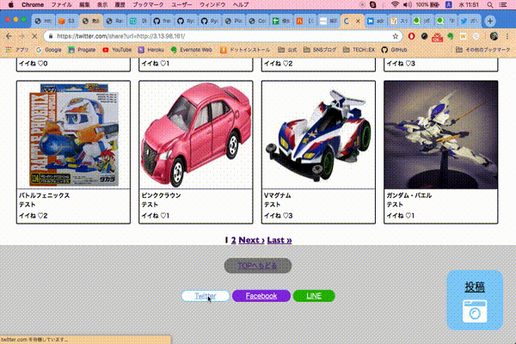This screenshot has width=516, height=344.
Task: Click the TOPへもどる button
Action: pyautogui.click(x=258, y=266)
